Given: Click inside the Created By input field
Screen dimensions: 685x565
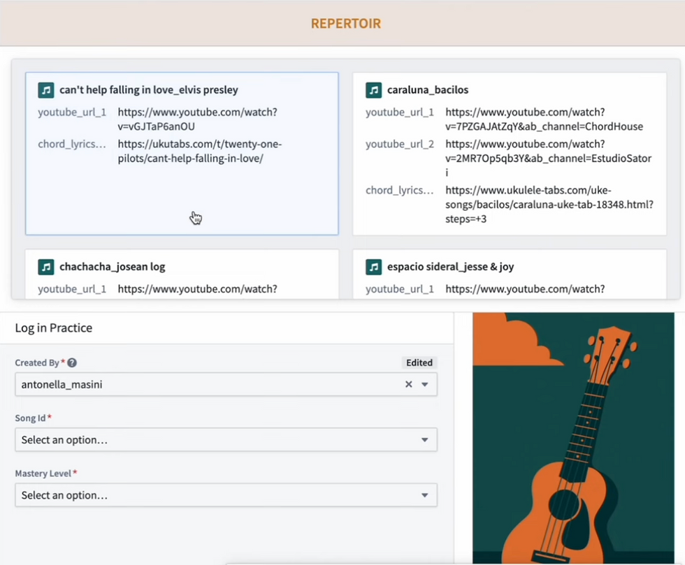Looking at the screenshot, I should 210,383.
